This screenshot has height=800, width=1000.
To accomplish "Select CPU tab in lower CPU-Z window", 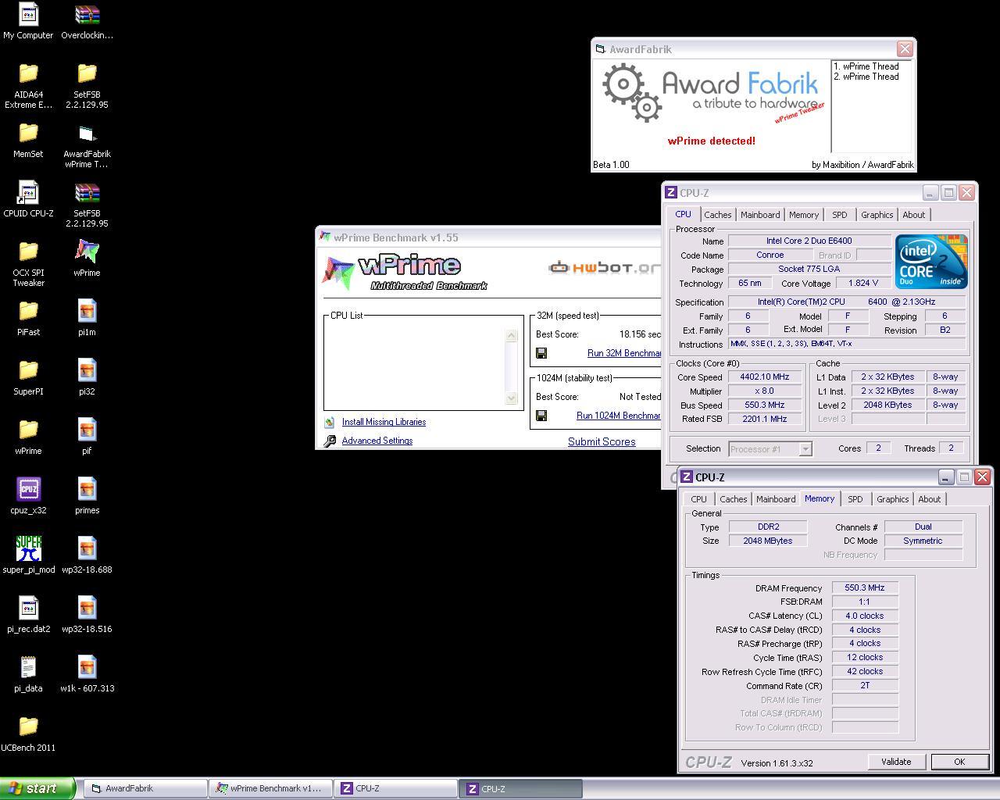I will 698,499.
